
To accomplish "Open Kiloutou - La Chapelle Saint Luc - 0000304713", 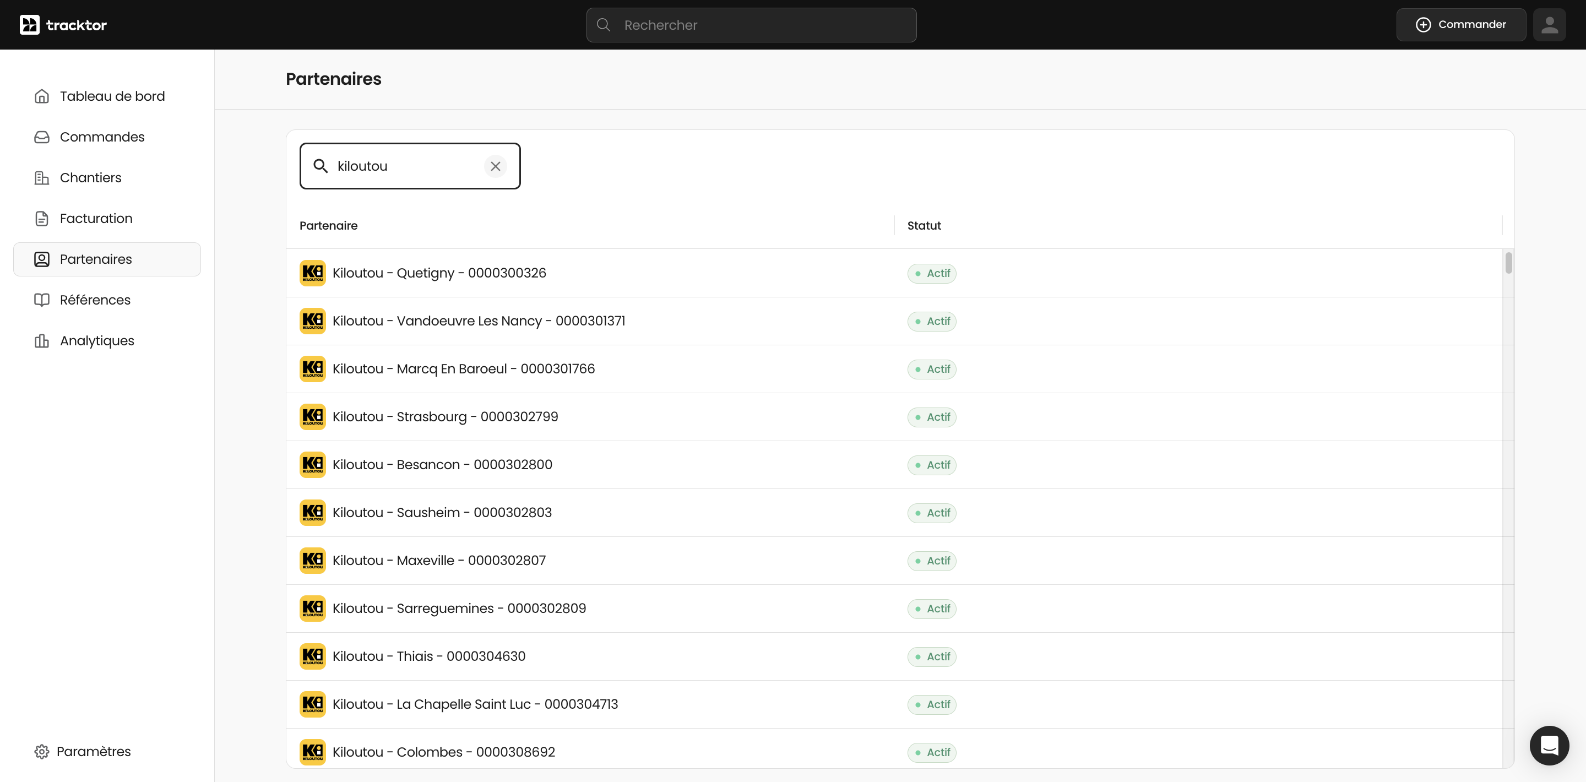I will [475, 704].
